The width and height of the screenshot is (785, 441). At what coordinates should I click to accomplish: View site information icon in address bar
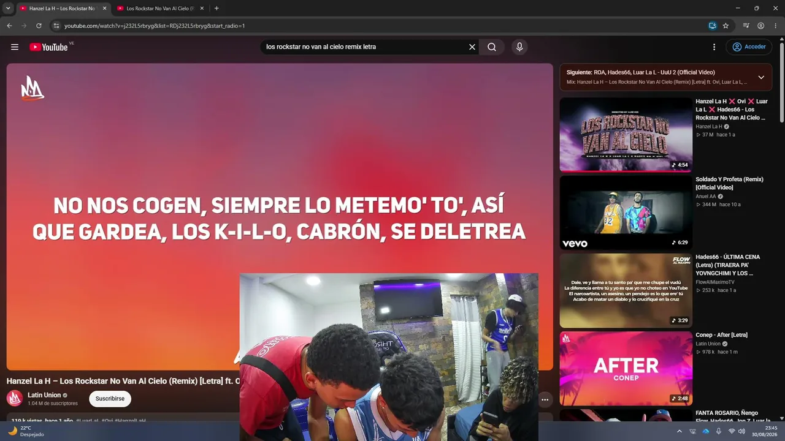[56, 26]
